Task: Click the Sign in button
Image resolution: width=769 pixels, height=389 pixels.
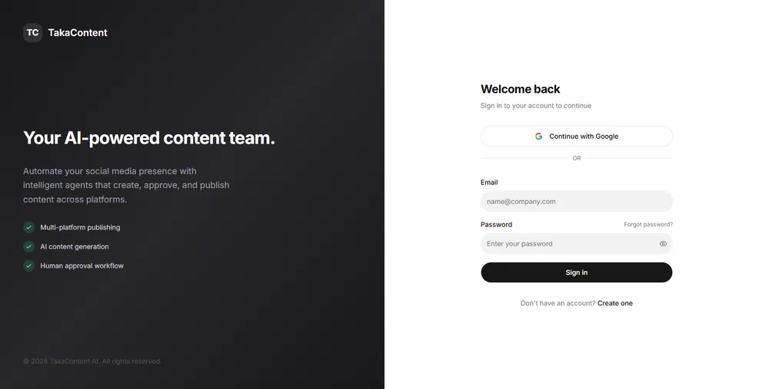Action: [577, 272]
